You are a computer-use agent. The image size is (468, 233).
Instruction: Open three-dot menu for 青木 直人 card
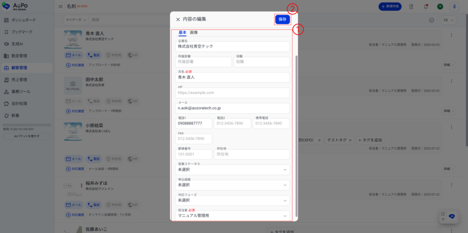[452, 36]
